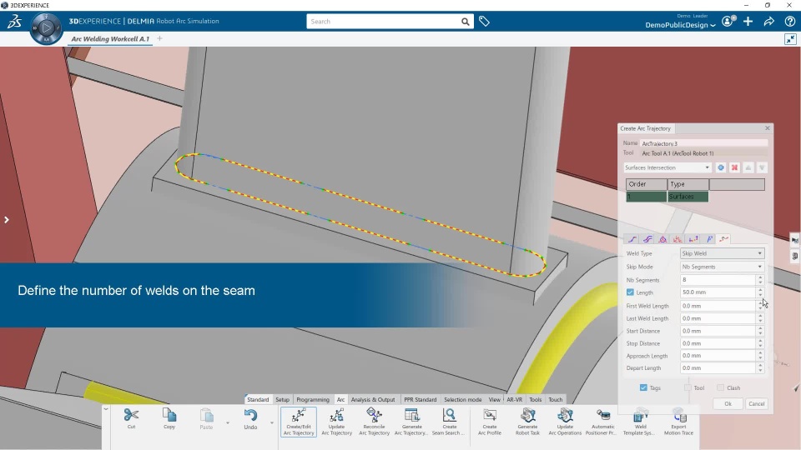The image size is (801, 450).
Task: Collapse the action bar chevron
Action: (106, 409)
